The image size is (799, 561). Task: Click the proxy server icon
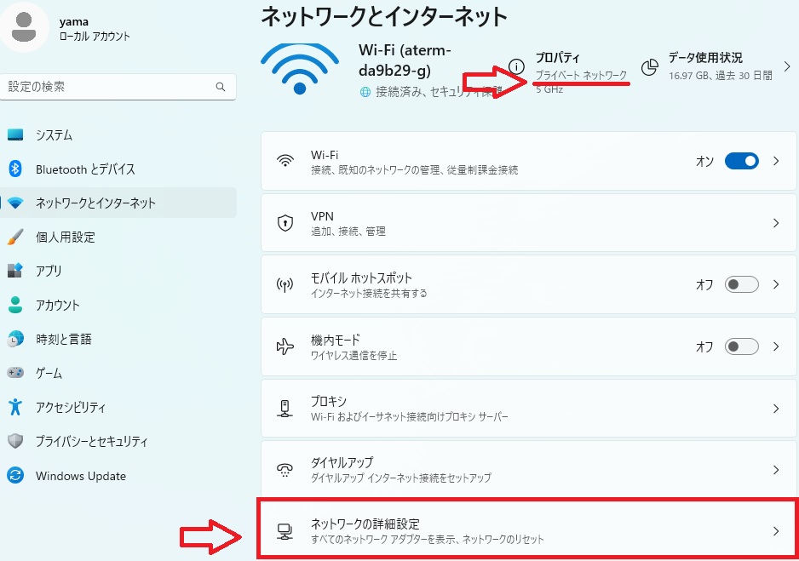tap(285, 409)
